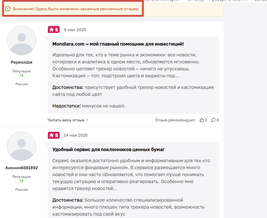This screenshot has height=218, width=267.
Task: Click Недостатки: минусов не нашел text
Action: coord(89,106)
